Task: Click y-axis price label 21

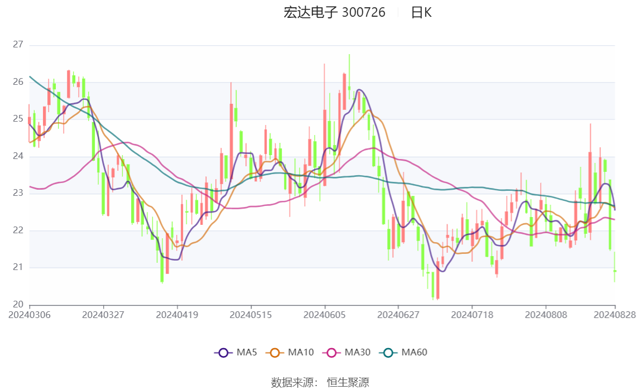Action: point(18,267)
